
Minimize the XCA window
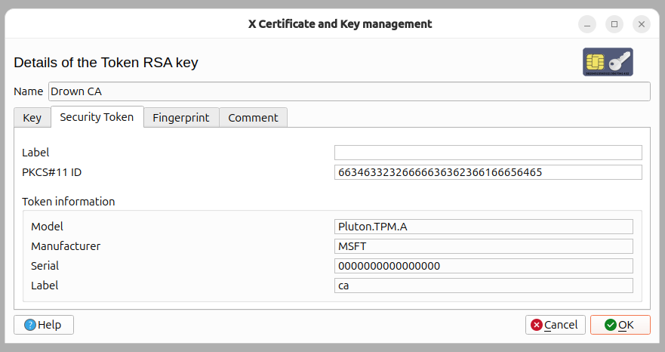tap(587, 24)
